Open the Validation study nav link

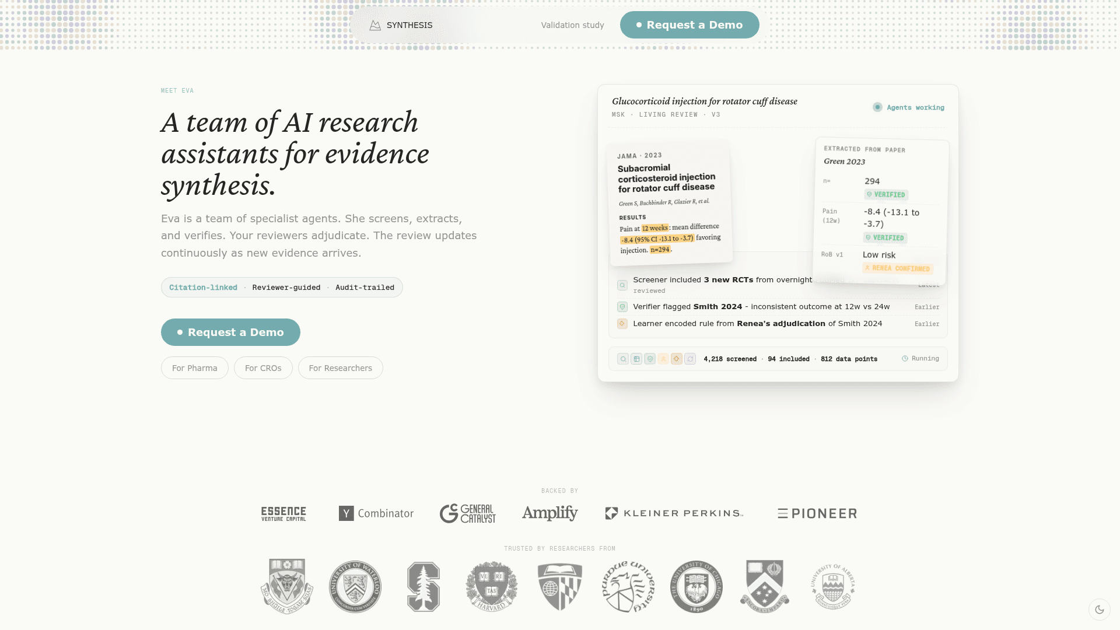(x=572, y=25)
